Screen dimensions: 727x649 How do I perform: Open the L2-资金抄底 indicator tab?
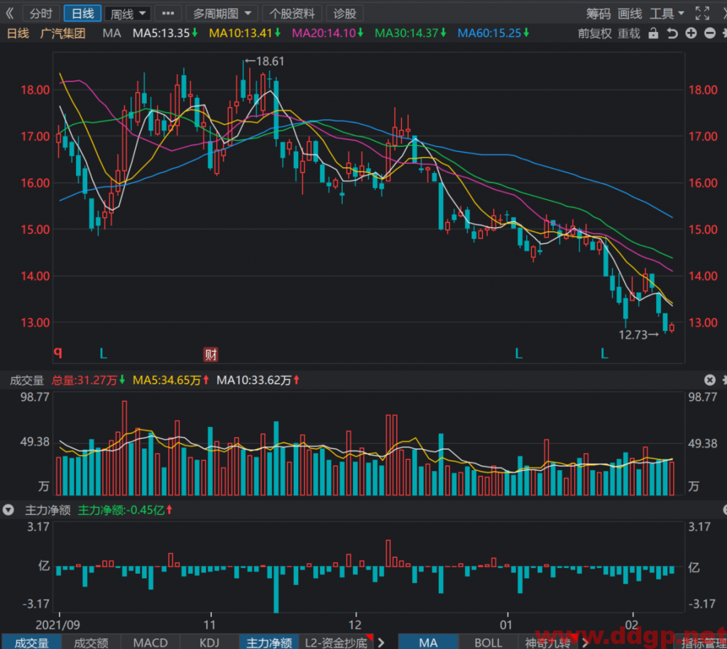coord(337,643)
